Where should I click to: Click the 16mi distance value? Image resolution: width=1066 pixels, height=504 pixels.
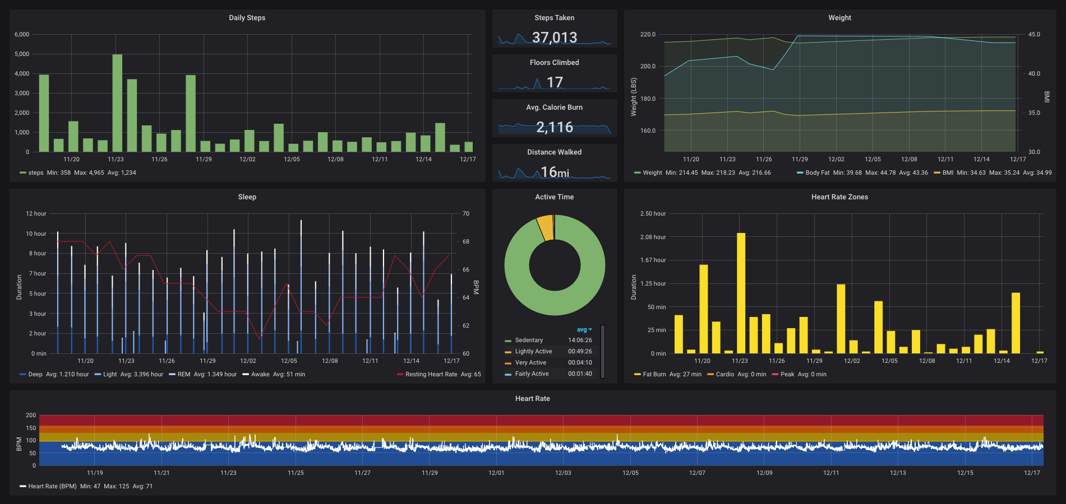click(555, 172)
